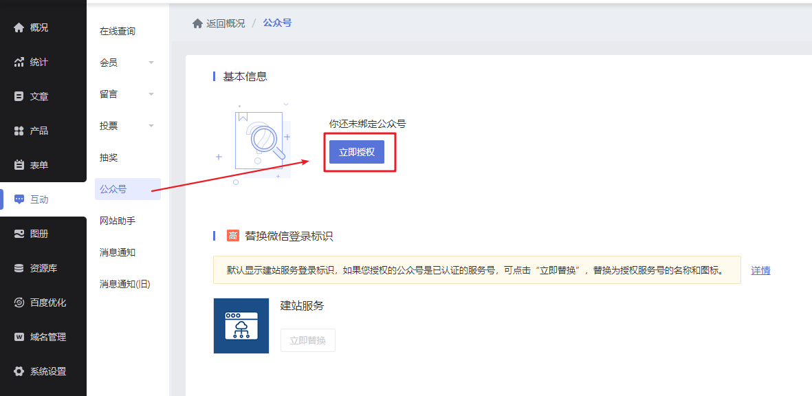Click 返回概况 breadcrumb link
812x396 pixels.
pos(226,23)
